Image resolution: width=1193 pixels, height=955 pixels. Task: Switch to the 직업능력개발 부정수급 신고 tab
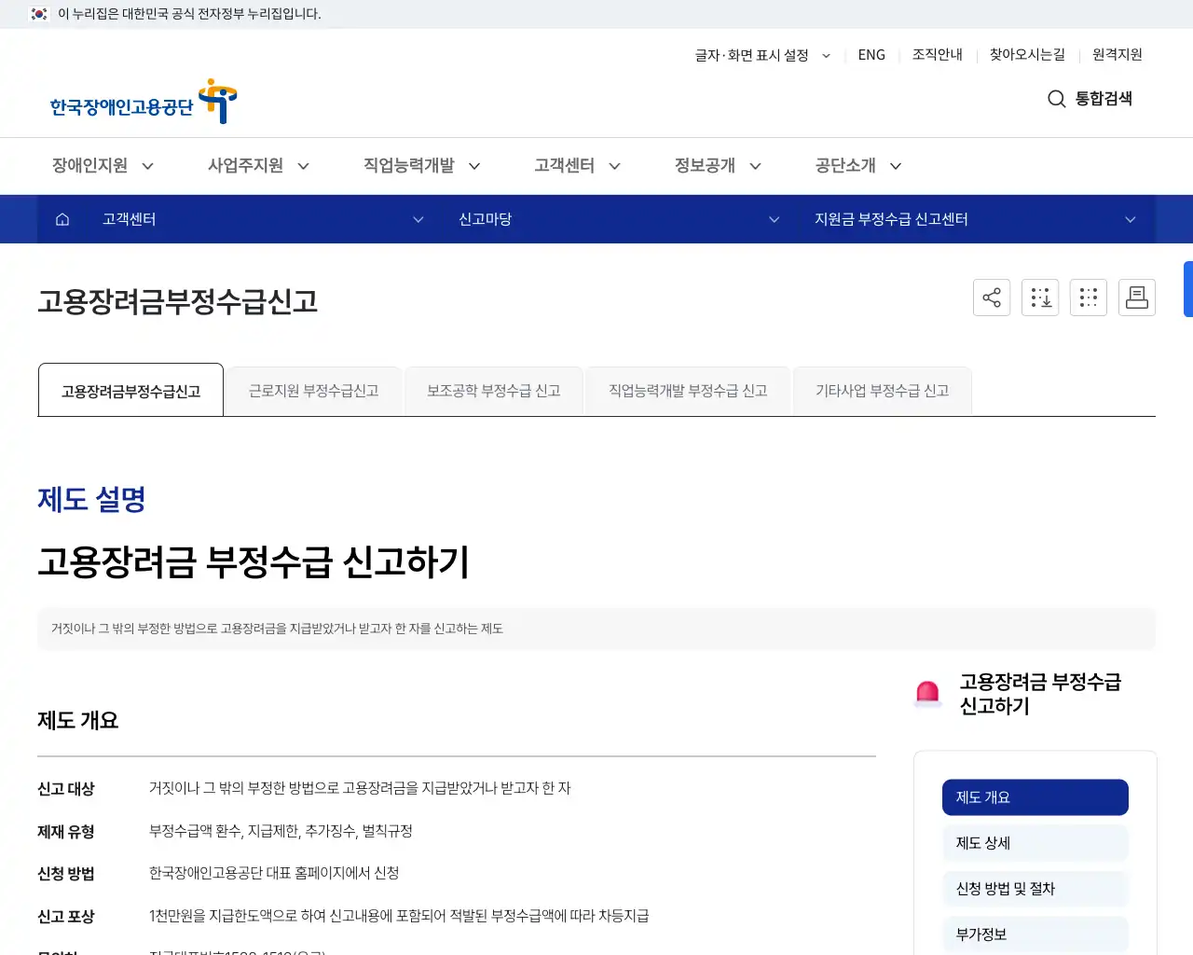click(688, 390)
